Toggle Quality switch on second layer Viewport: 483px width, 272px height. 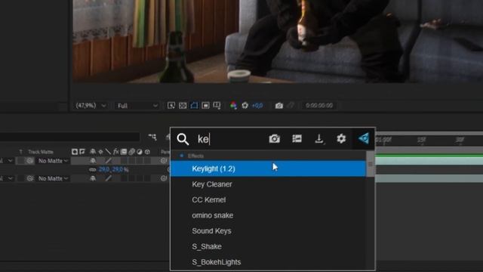click(108, 178)
